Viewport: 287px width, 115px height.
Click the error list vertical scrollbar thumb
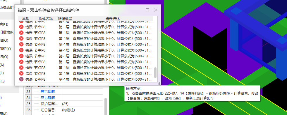(x=155, y=72)
